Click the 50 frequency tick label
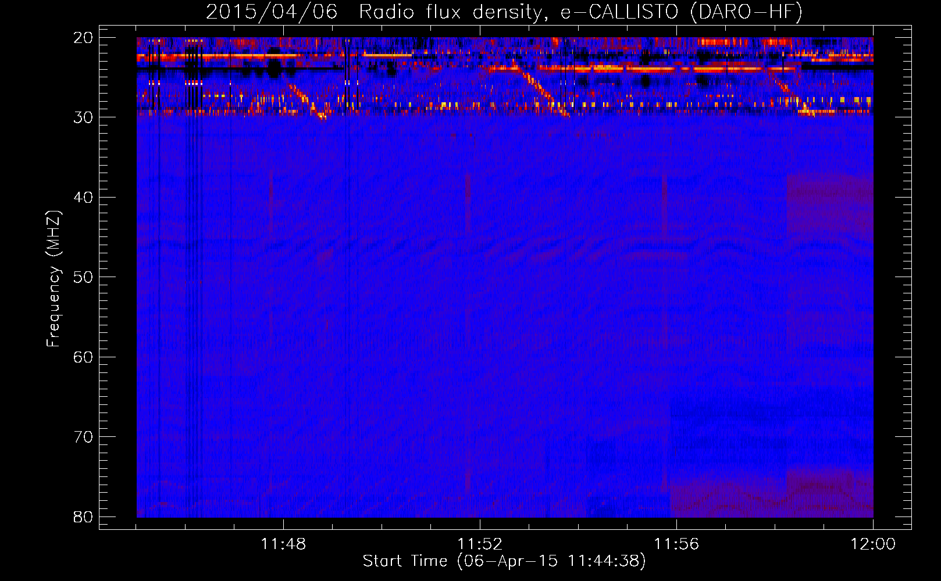The width and height of the screenshot is (941, 581). [x=83, y=277]
